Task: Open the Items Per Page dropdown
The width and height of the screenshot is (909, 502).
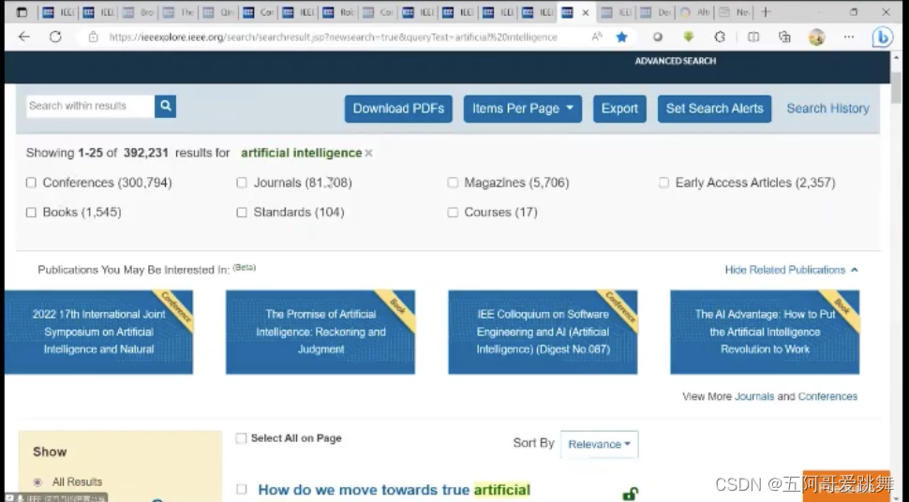Action: pyautogui.click(x=522, y=109)
